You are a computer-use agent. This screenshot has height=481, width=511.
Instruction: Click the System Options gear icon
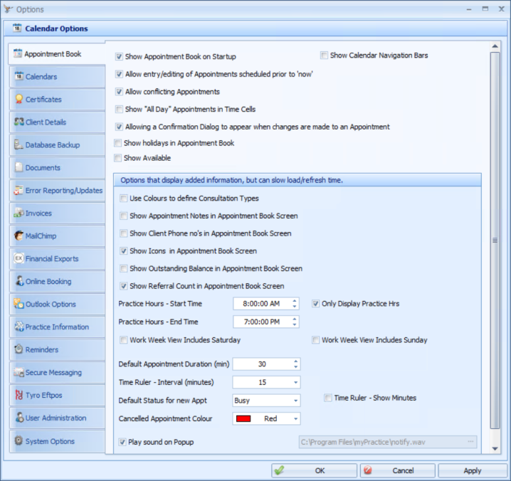click(x=19, y=440)
